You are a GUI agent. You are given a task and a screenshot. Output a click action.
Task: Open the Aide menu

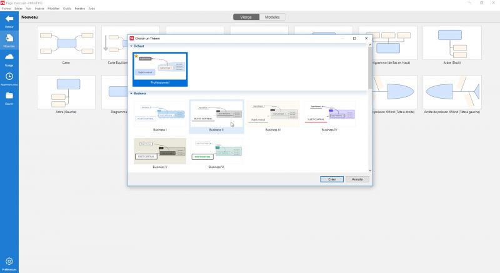click(x=92, y=9)
